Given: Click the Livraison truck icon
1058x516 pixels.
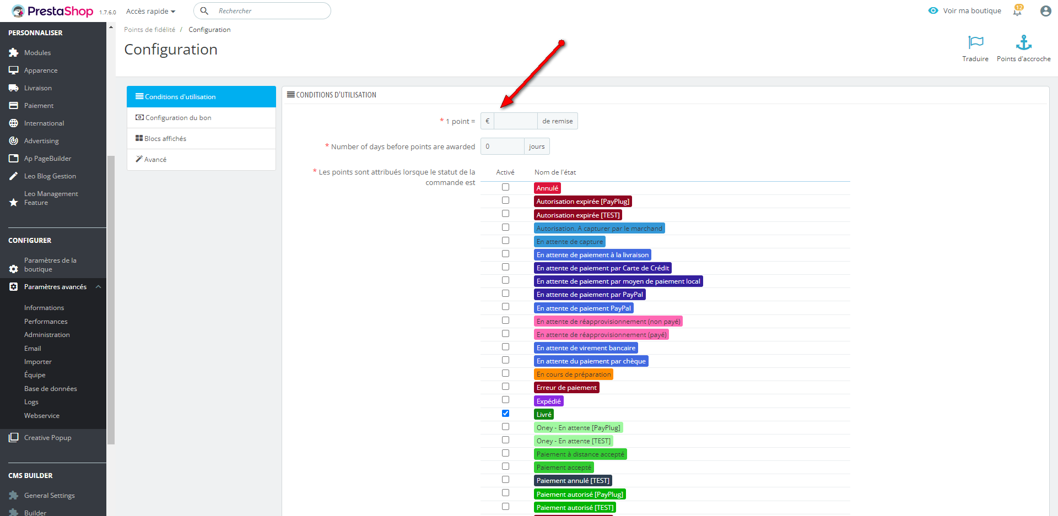Looking at the screenshot, I should [x=14, y=88].
